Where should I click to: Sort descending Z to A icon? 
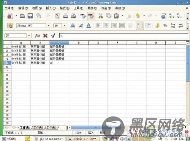(x=179, y=16)
